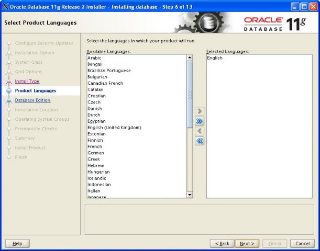Click the add-selected single right arrow button

(x=200, y=111)
